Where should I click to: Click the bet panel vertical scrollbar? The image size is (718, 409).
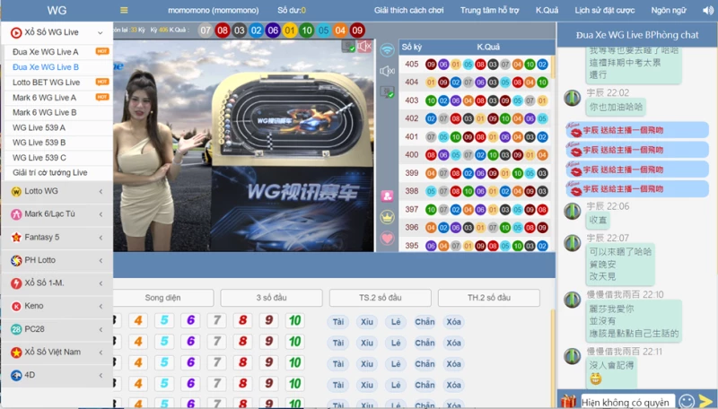[x=553, y=357]
